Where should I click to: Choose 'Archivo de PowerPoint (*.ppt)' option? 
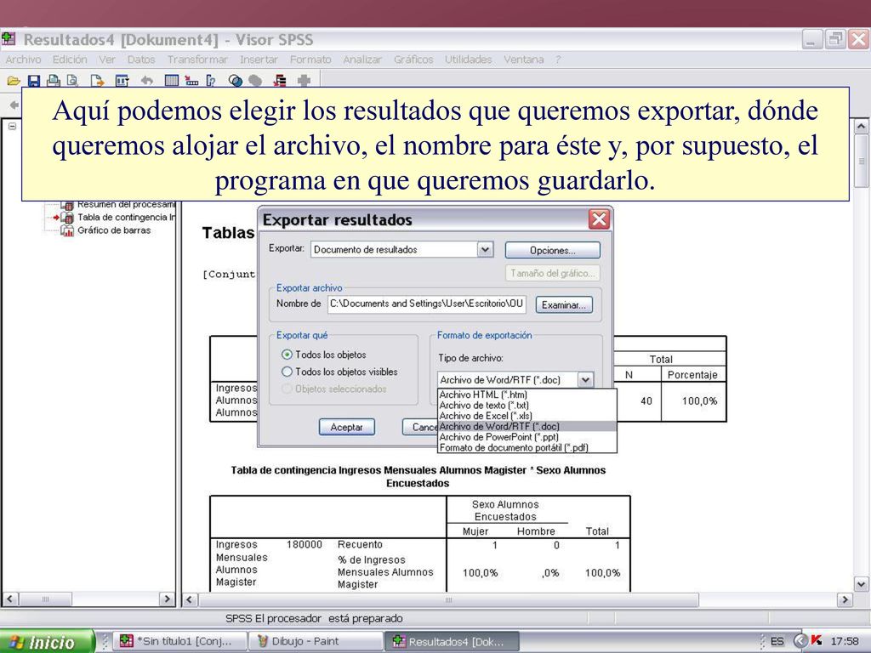(527, 436)
